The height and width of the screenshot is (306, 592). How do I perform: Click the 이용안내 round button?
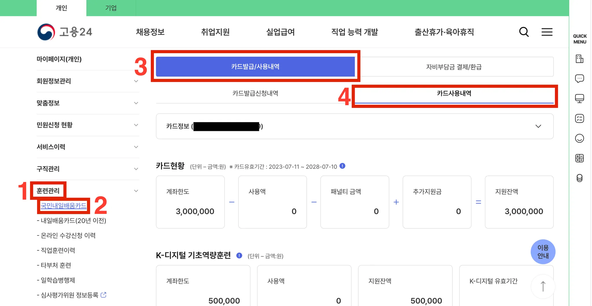pos(543,252)
